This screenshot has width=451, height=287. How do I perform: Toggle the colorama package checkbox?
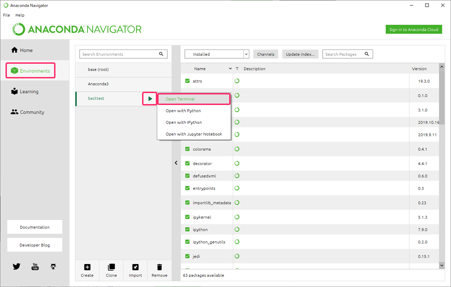point(187,149)
